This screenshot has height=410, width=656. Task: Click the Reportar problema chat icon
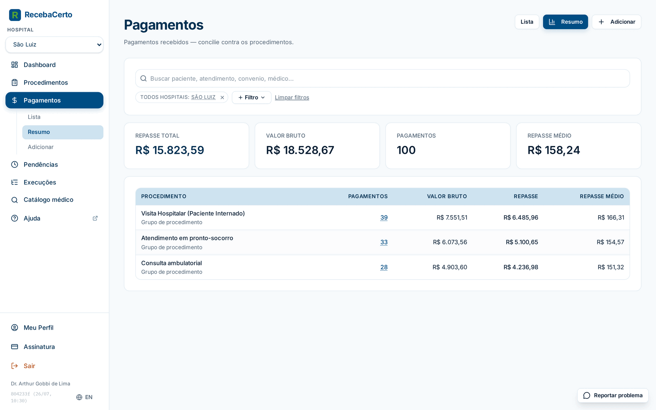(x=587, y=396)
